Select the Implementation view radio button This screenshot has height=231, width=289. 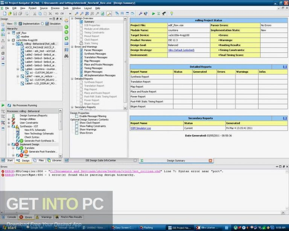click(15, 24)
